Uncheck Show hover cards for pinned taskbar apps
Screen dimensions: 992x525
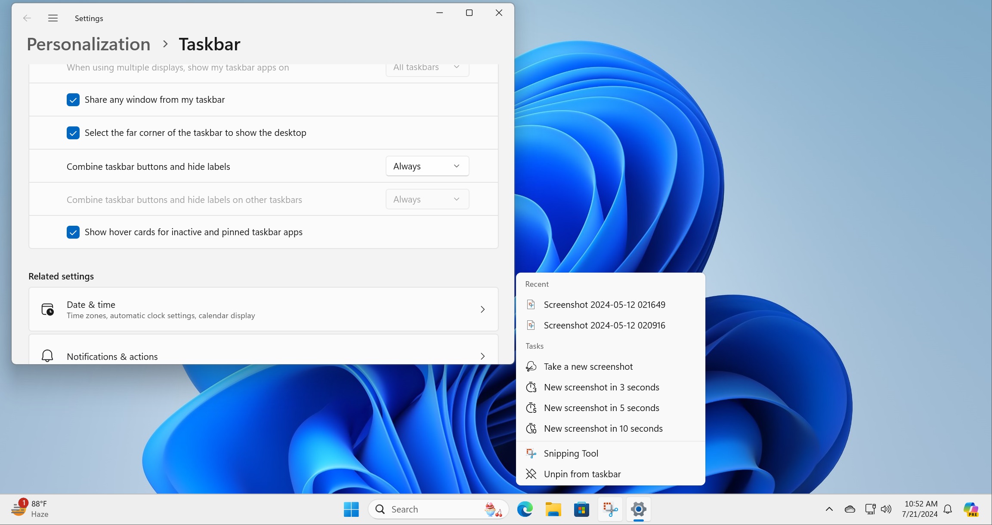(x=73, y=232)
